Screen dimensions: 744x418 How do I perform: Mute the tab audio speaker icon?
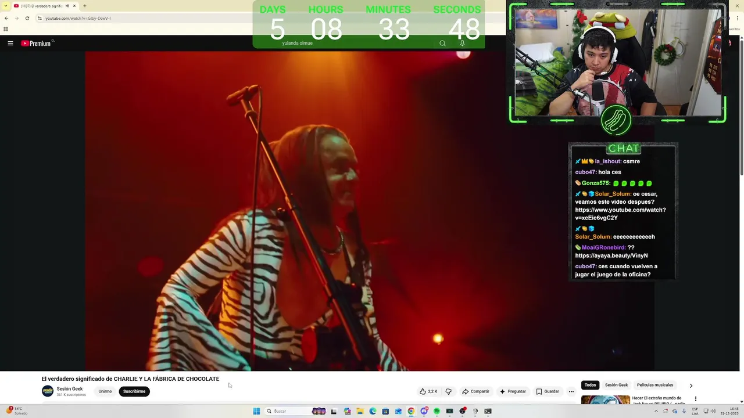click(x=67, y=6)
